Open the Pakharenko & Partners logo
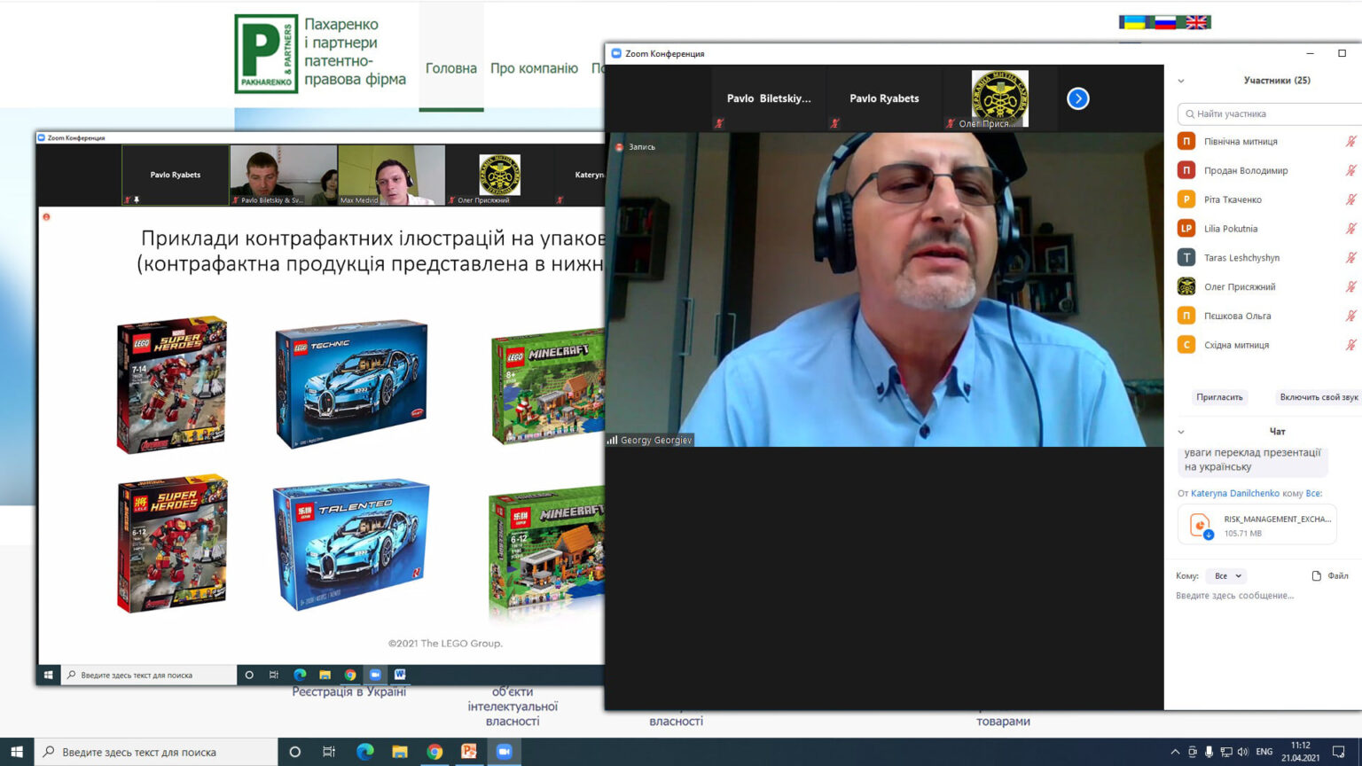 [266, 53]
